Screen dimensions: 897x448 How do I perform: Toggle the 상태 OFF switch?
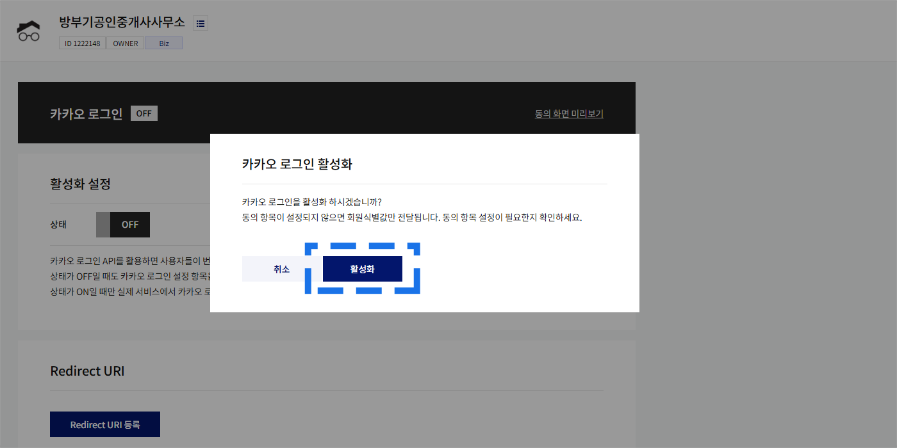[123, 225]
